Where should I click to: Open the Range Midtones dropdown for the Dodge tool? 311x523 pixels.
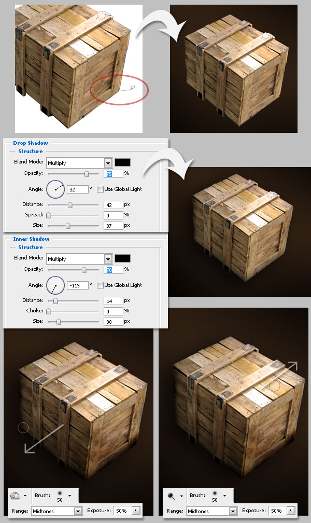211,511
